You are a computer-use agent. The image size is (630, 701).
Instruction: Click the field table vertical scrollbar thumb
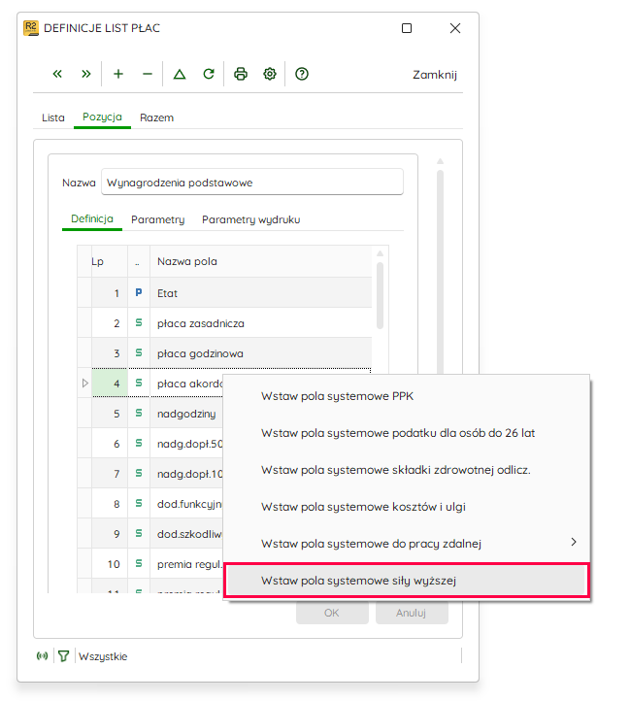click(381, 295)
